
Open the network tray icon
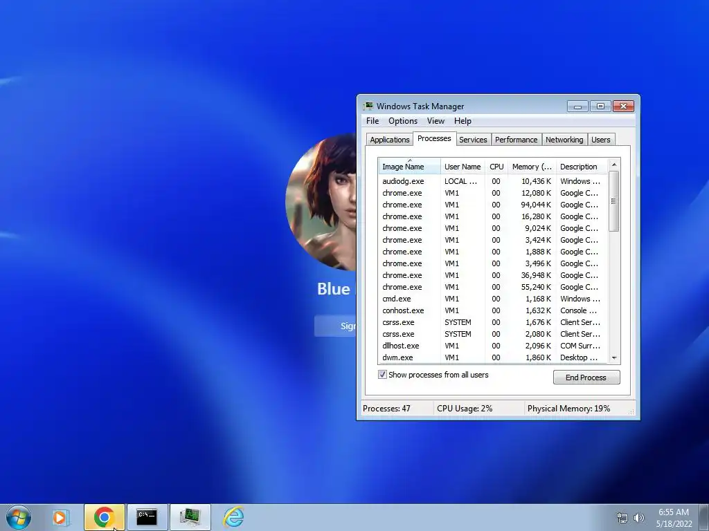(622, 518)
